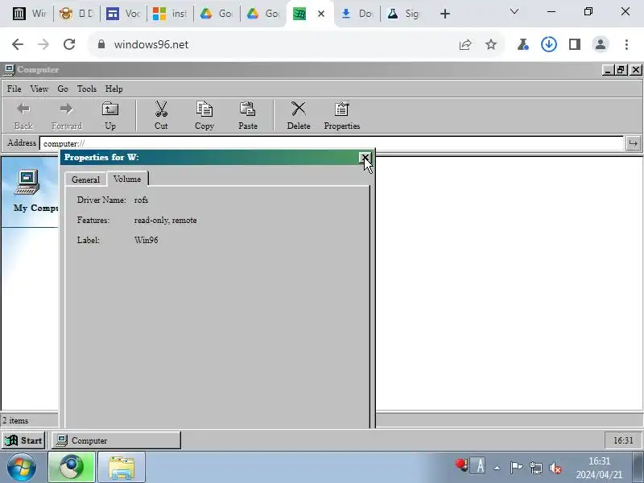The image size is (644, 483).
Task: Switch to the inst browser tab
Action: pyautogui.click(x=170, y=14)
